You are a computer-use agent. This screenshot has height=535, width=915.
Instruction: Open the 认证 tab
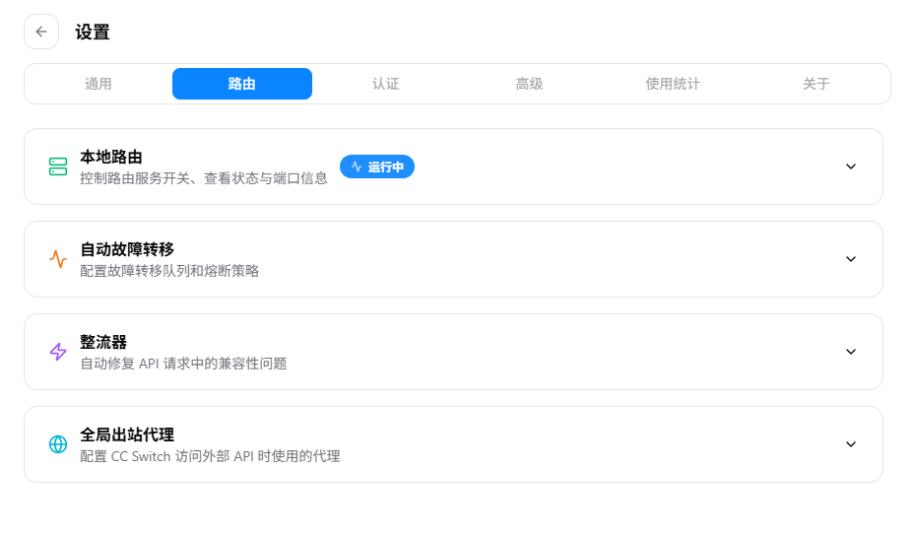[386, 84]
